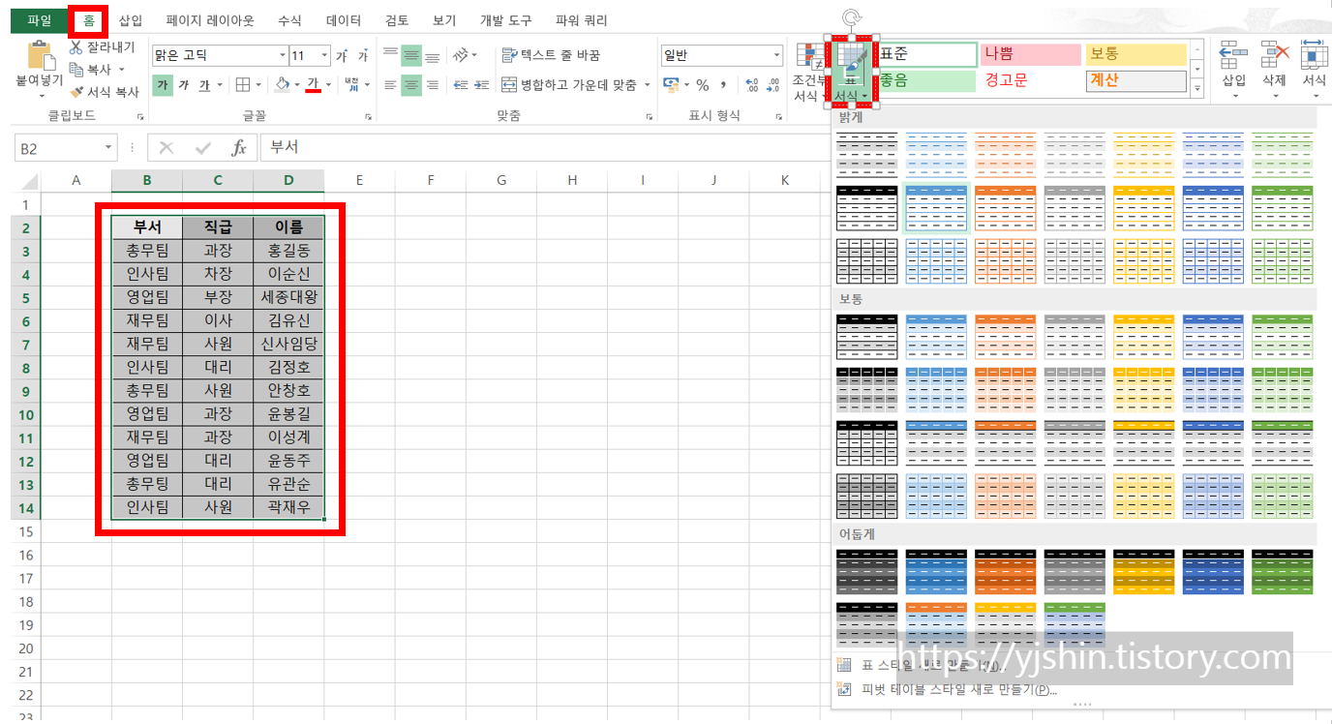Apply the green 좋음 (Good) cell style
This screenshot has width=1332, height=724.
[927, 80]
